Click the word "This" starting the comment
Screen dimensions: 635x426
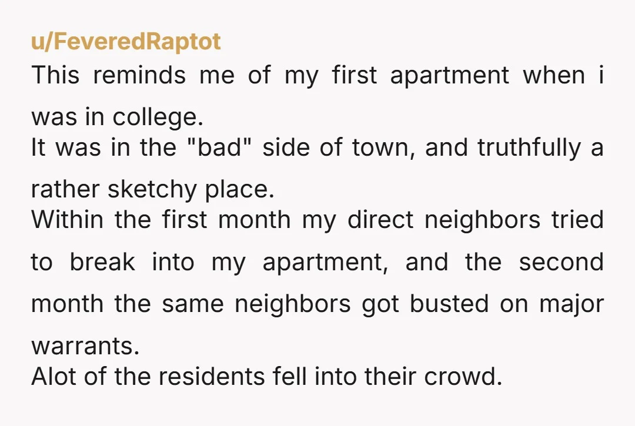pyautogui.click(x=55, y=75)
